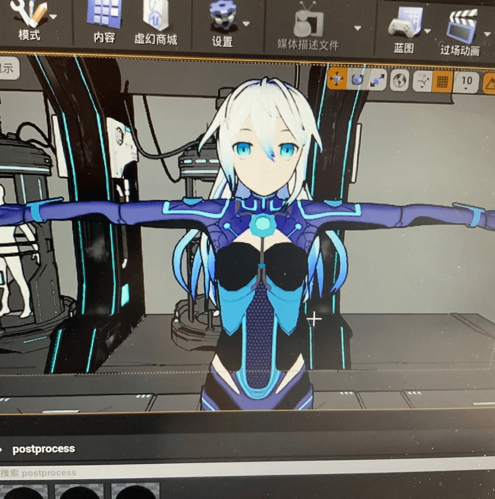
Task: Expand the 蓝图 dropdown arrow
Action: coord(428,31)
